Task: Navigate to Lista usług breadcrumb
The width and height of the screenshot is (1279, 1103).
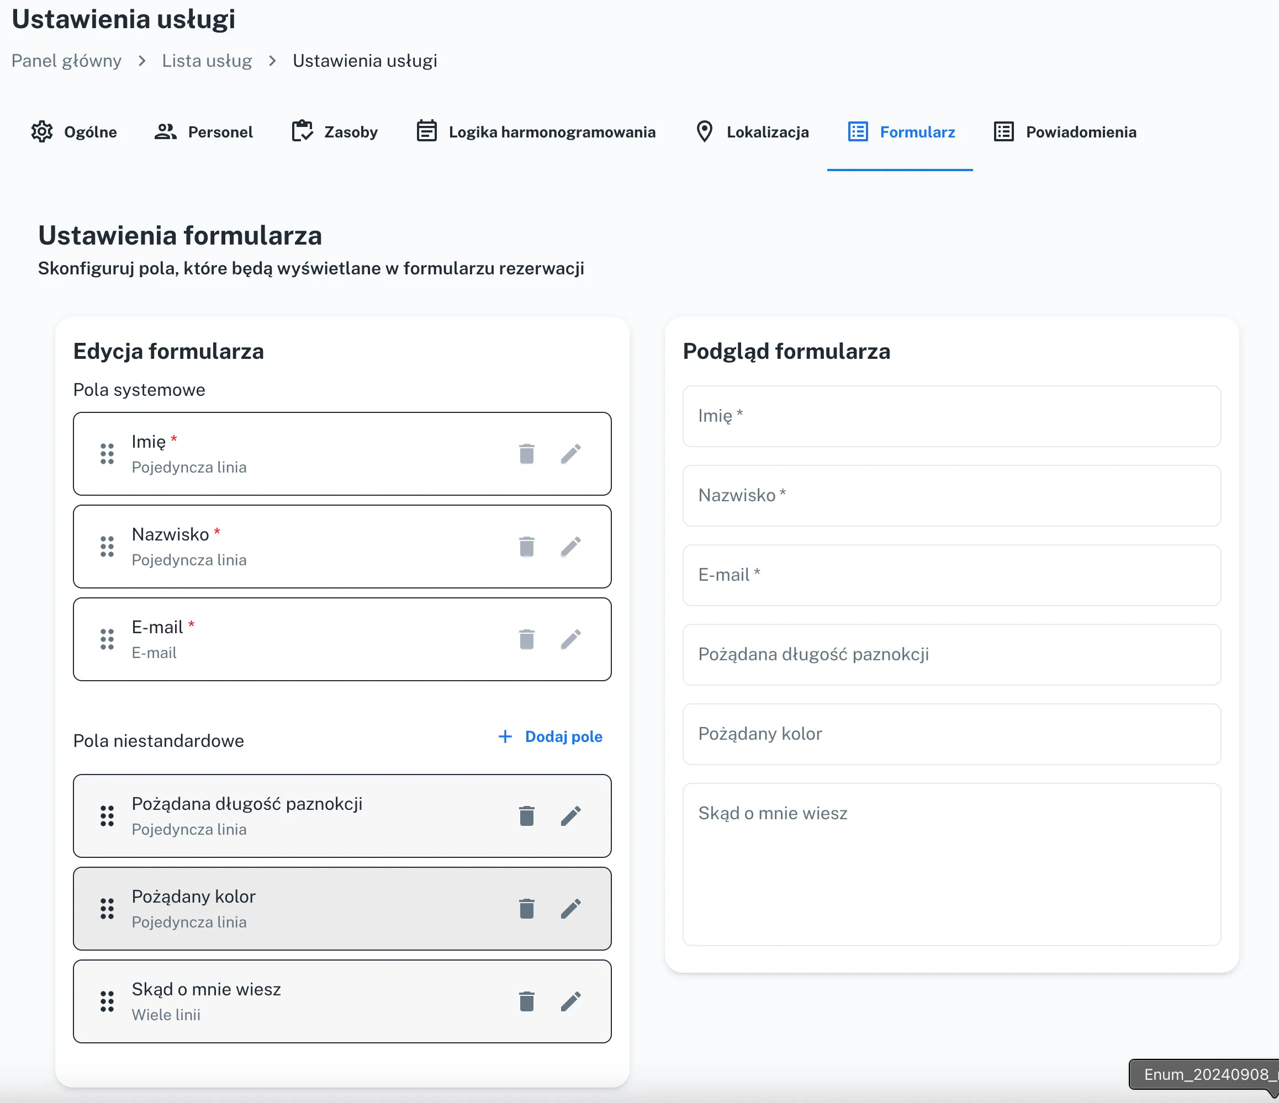Action: point(207,61)
